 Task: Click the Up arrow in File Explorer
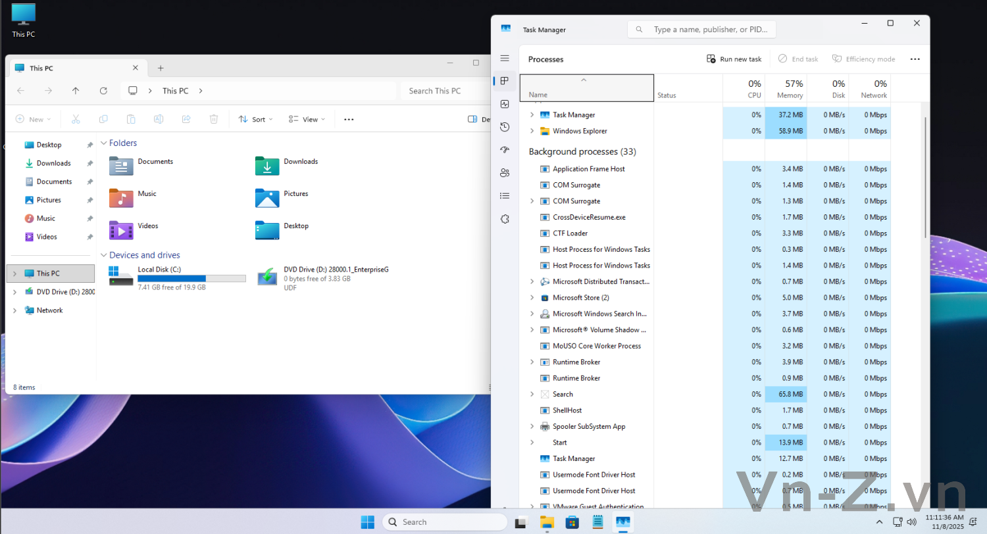pyautogui.click(x=76, y=91)
